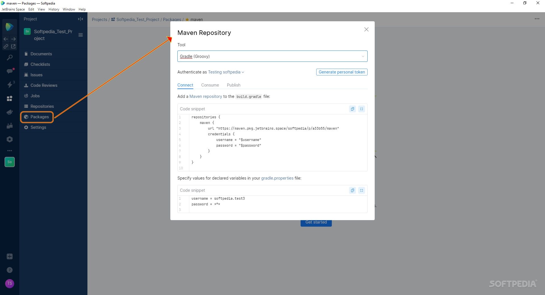Open Projects from the squares sidebar icon
The width and height of the screenshot is (545, 295).
pyautogui.click(x=10, y=98)
